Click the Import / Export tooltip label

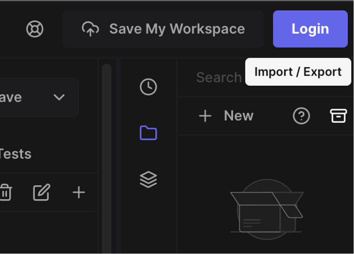[x=298, y=72]
